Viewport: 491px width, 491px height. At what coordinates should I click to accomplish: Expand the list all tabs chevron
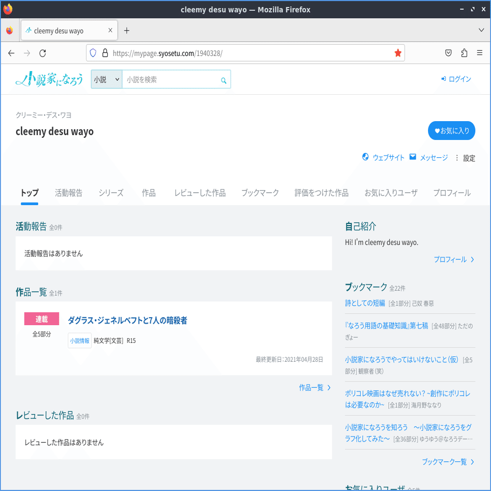(x=481, y=30)
